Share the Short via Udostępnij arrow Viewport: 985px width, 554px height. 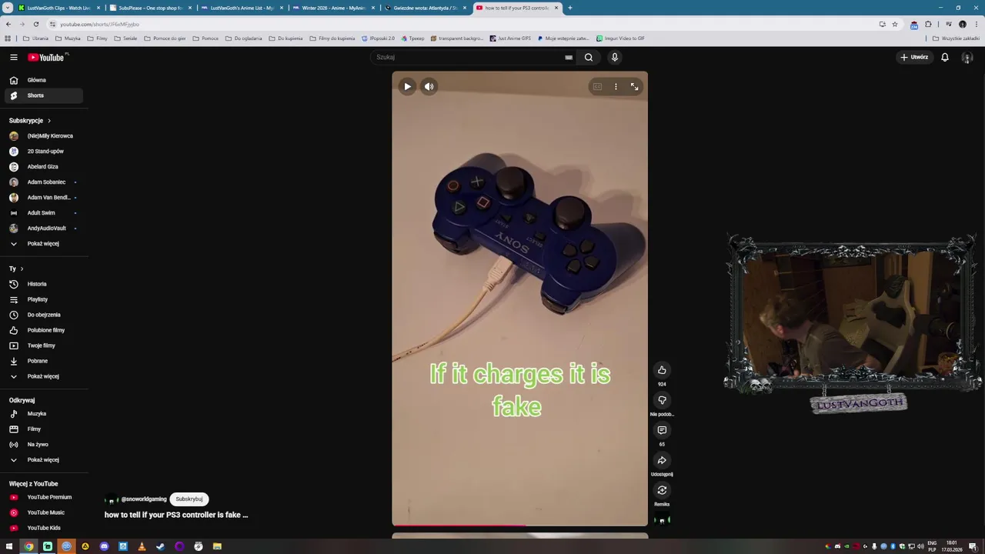662,460
